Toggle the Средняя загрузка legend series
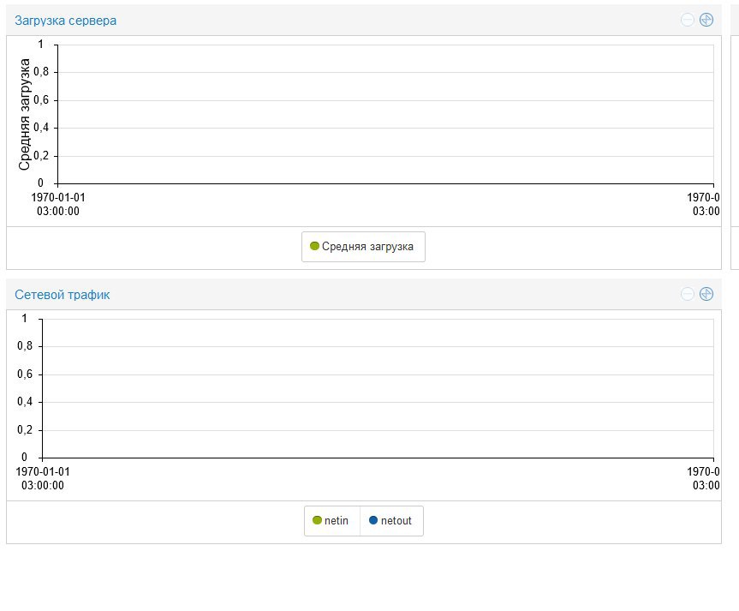 click(363, 246)
